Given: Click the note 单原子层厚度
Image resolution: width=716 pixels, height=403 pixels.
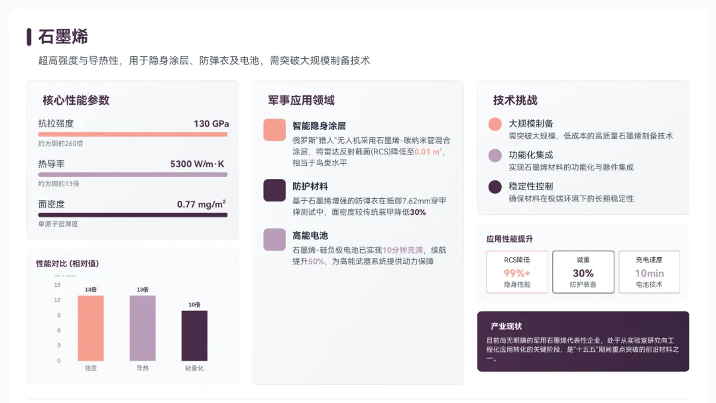Looking at the screenshot, I should (x=58, y=224).
